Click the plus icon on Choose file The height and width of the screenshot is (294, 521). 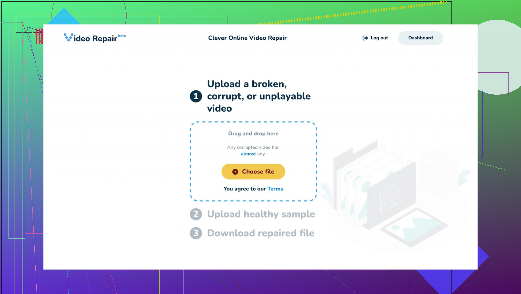(x=235, y=172)
